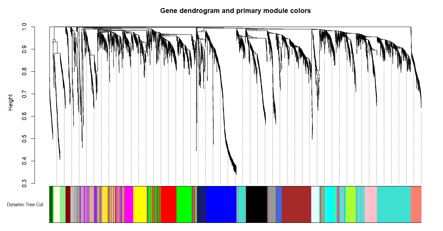443x231 pixels.
Task: Select the pink module color block
Action: (371, 204)
